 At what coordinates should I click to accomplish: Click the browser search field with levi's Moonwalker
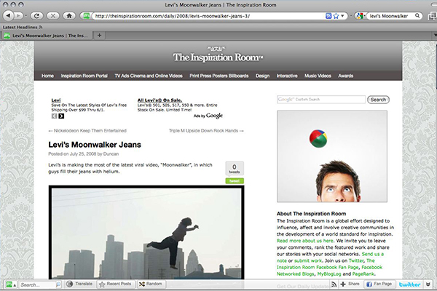click(389, 16)
